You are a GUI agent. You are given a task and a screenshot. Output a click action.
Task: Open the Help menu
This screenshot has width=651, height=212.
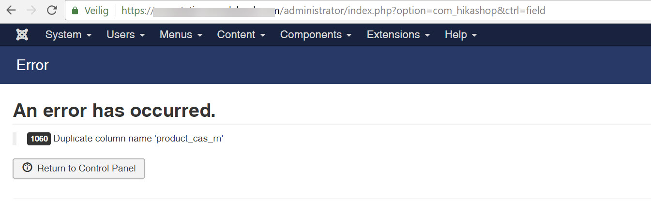point(461,35)
